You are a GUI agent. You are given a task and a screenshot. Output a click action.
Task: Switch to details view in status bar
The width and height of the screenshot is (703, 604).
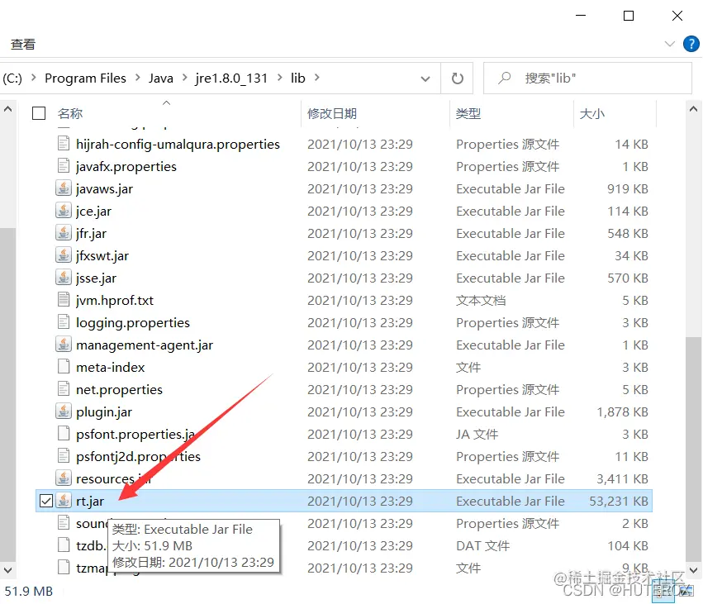(663, 592)
